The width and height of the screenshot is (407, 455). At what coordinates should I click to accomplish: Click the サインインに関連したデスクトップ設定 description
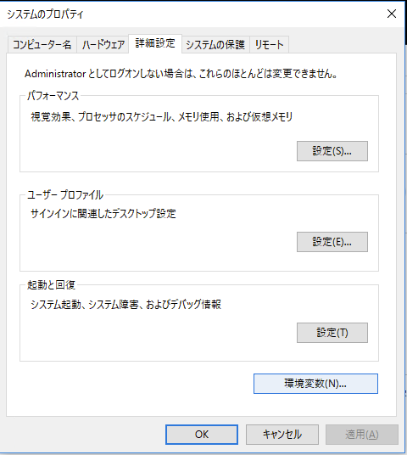103,214
